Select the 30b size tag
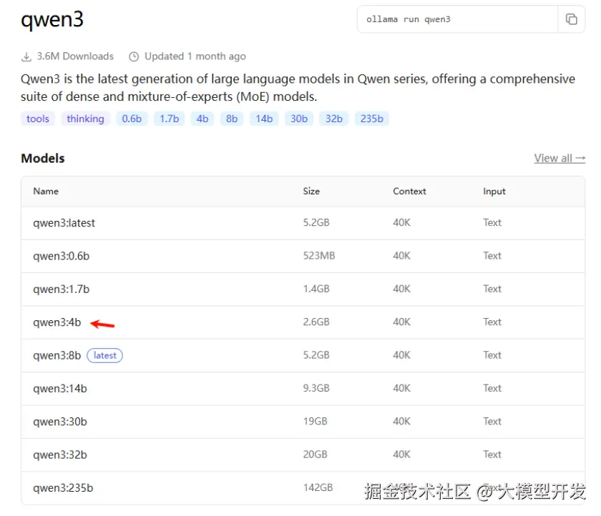 [x=299, y=119]
